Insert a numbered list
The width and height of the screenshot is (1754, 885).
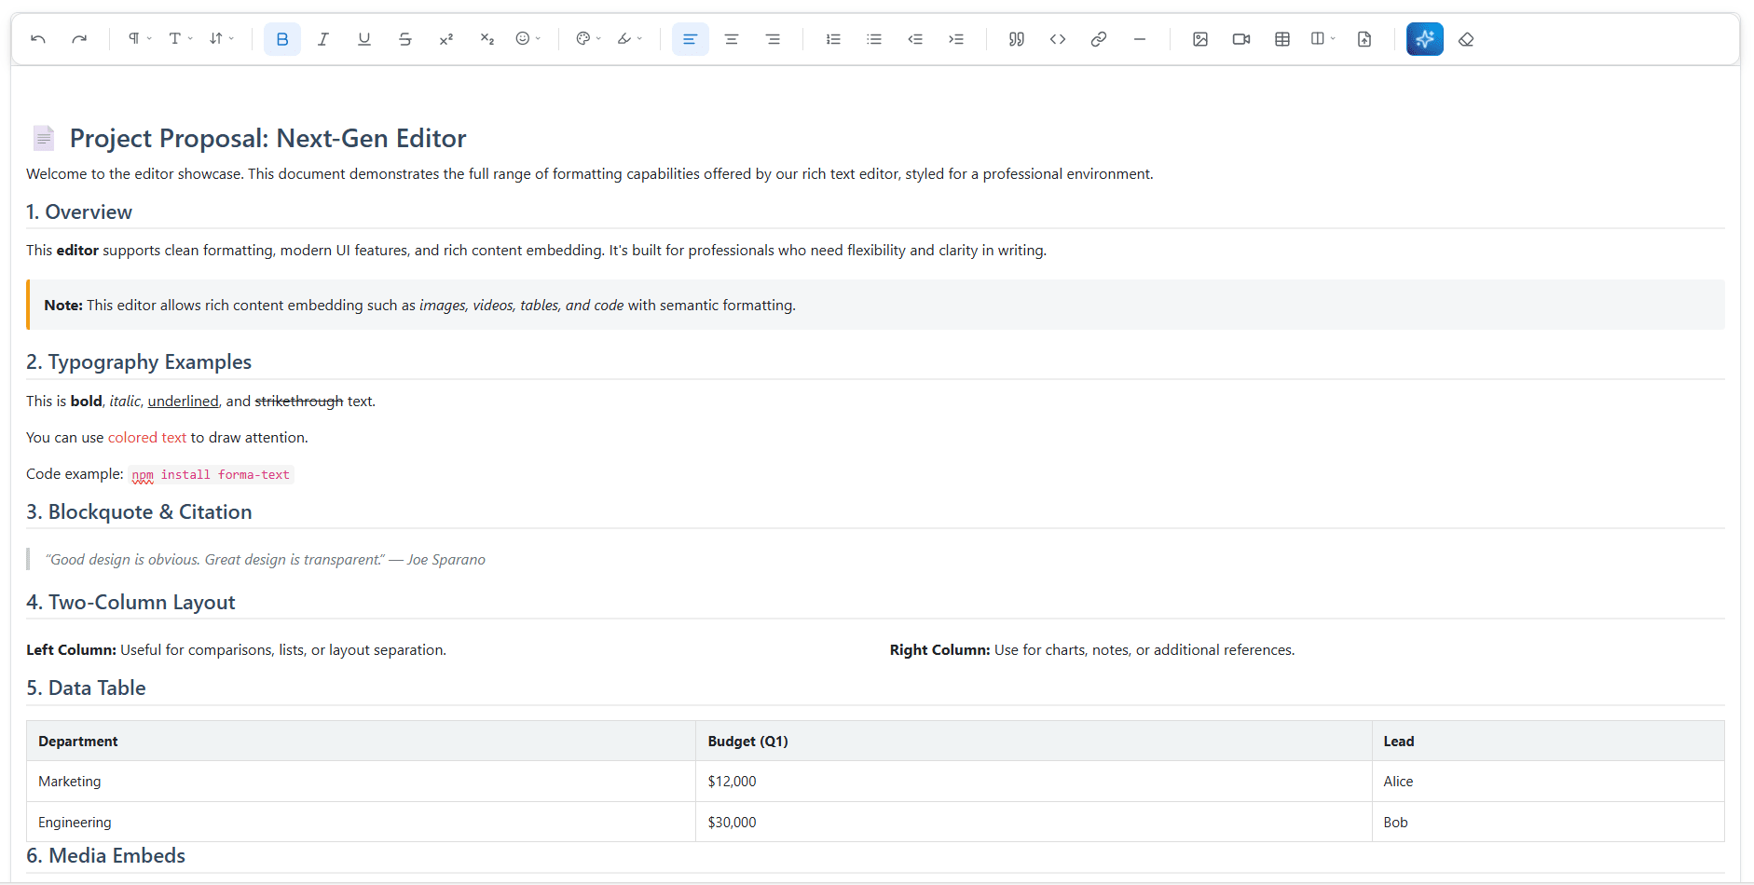point(833,39)
